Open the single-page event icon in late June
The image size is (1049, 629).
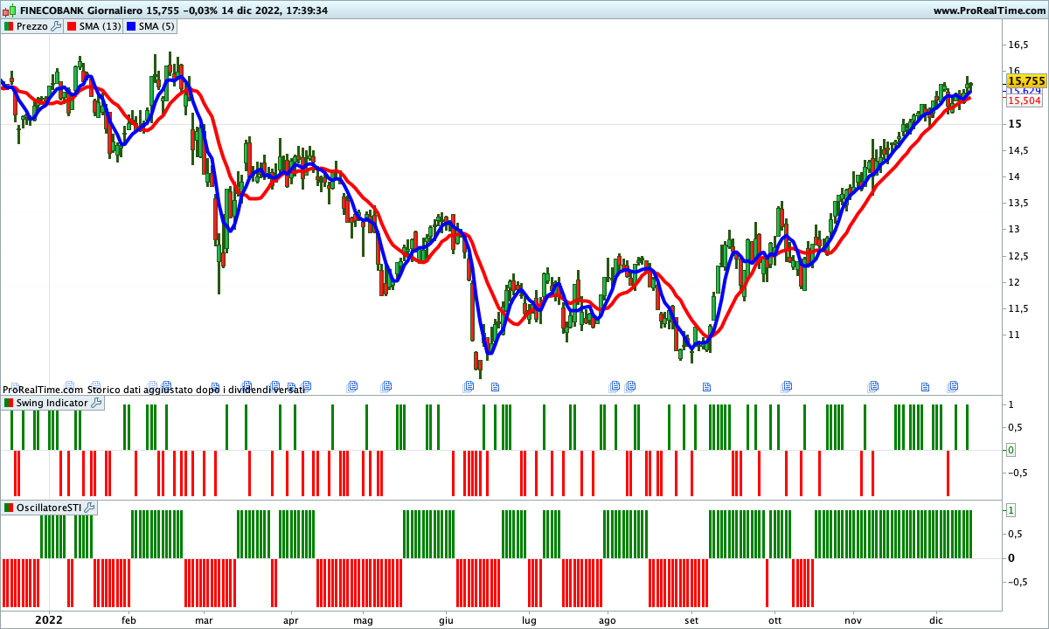[x=495, y=385]
